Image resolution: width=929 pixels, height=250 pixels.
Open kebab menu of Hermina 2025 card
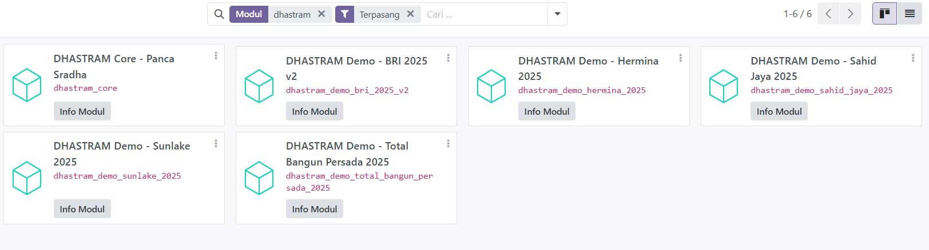pyautogui.click(x=680, y=58)
